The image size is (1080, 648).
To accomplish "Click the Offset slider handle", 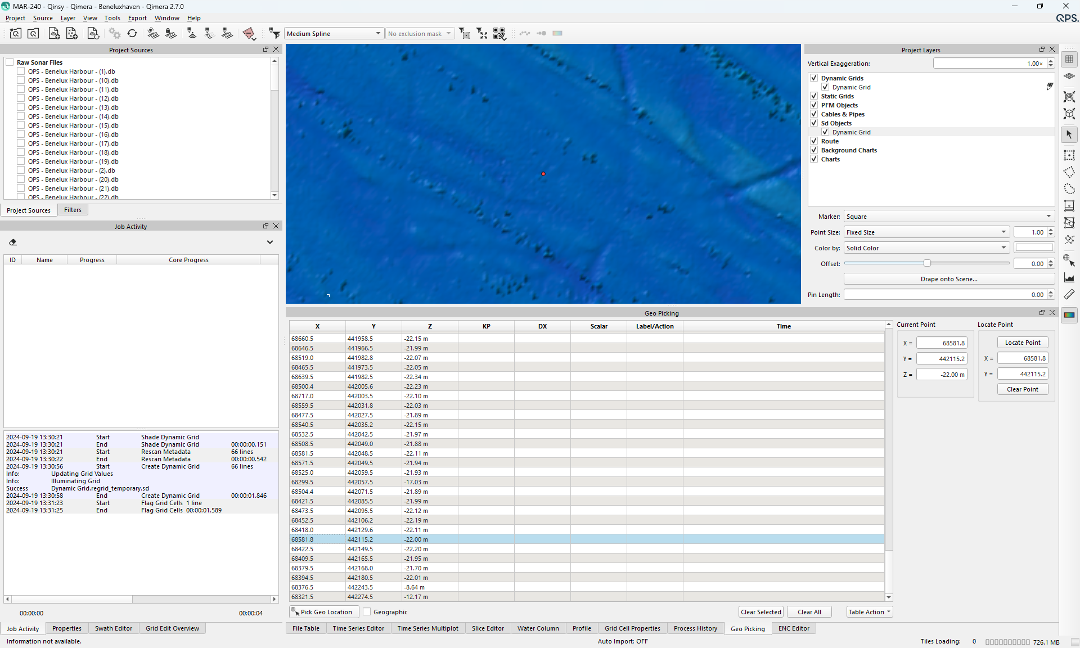I will point(927,263).
